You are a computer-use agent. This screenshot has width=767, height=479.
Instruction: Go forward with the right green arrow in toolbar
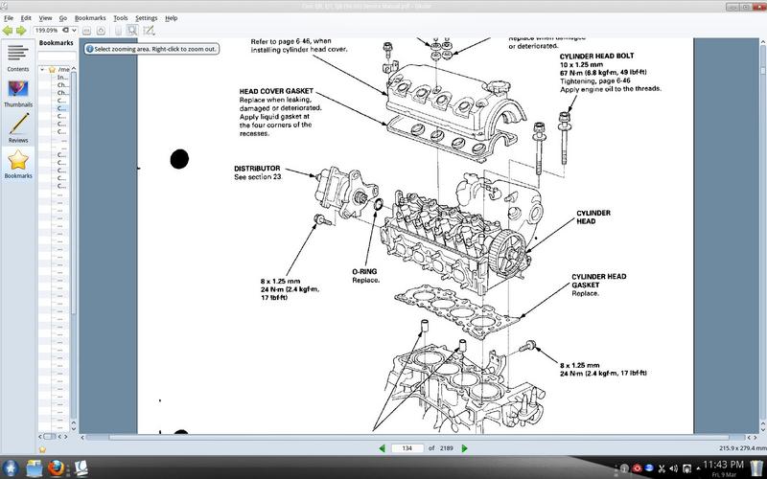[x=23, y=30]
